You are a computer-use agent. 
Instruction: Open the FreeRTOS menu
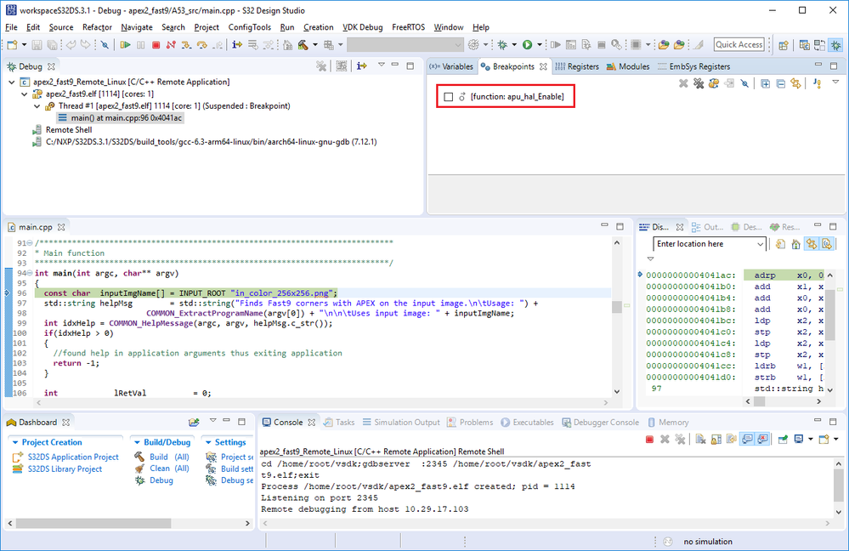tap(408, 27)
